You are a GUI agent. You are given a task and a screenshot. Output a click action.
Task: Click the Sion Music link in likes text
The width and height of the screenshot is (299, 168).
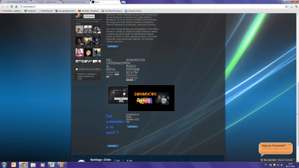[87, 23]
